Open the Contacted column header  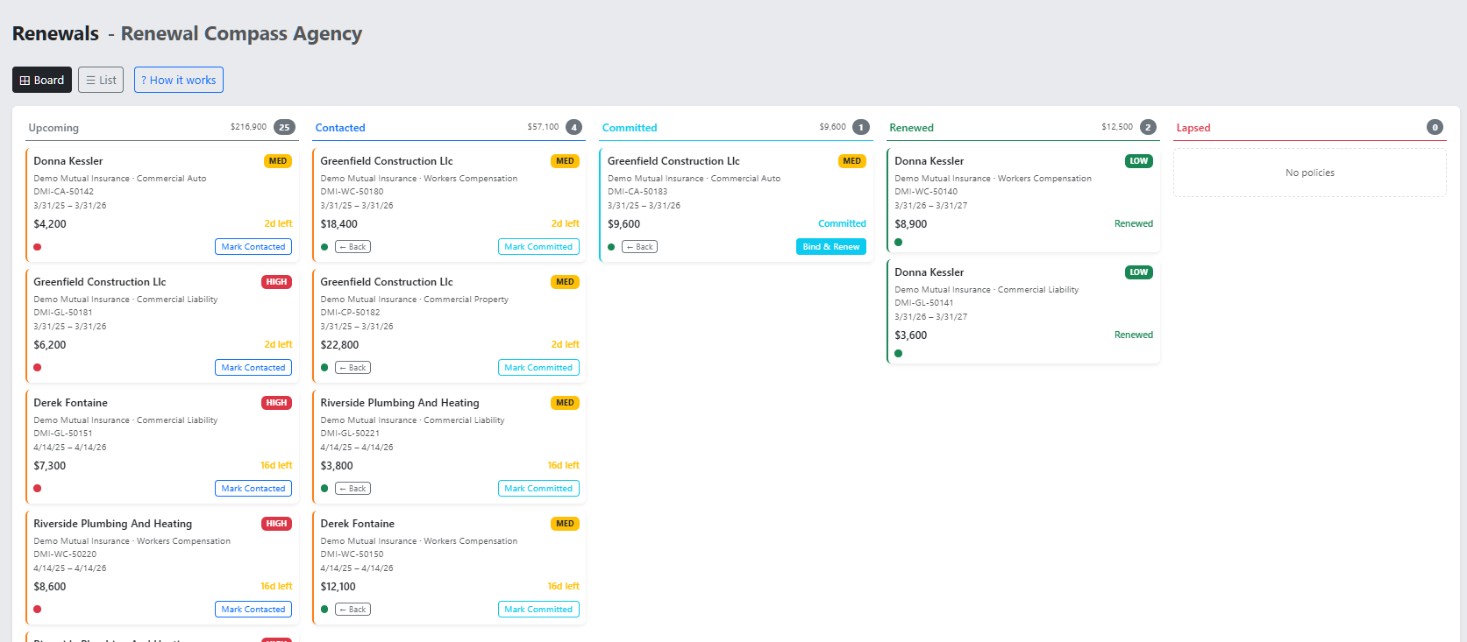(x=340, y=128)
